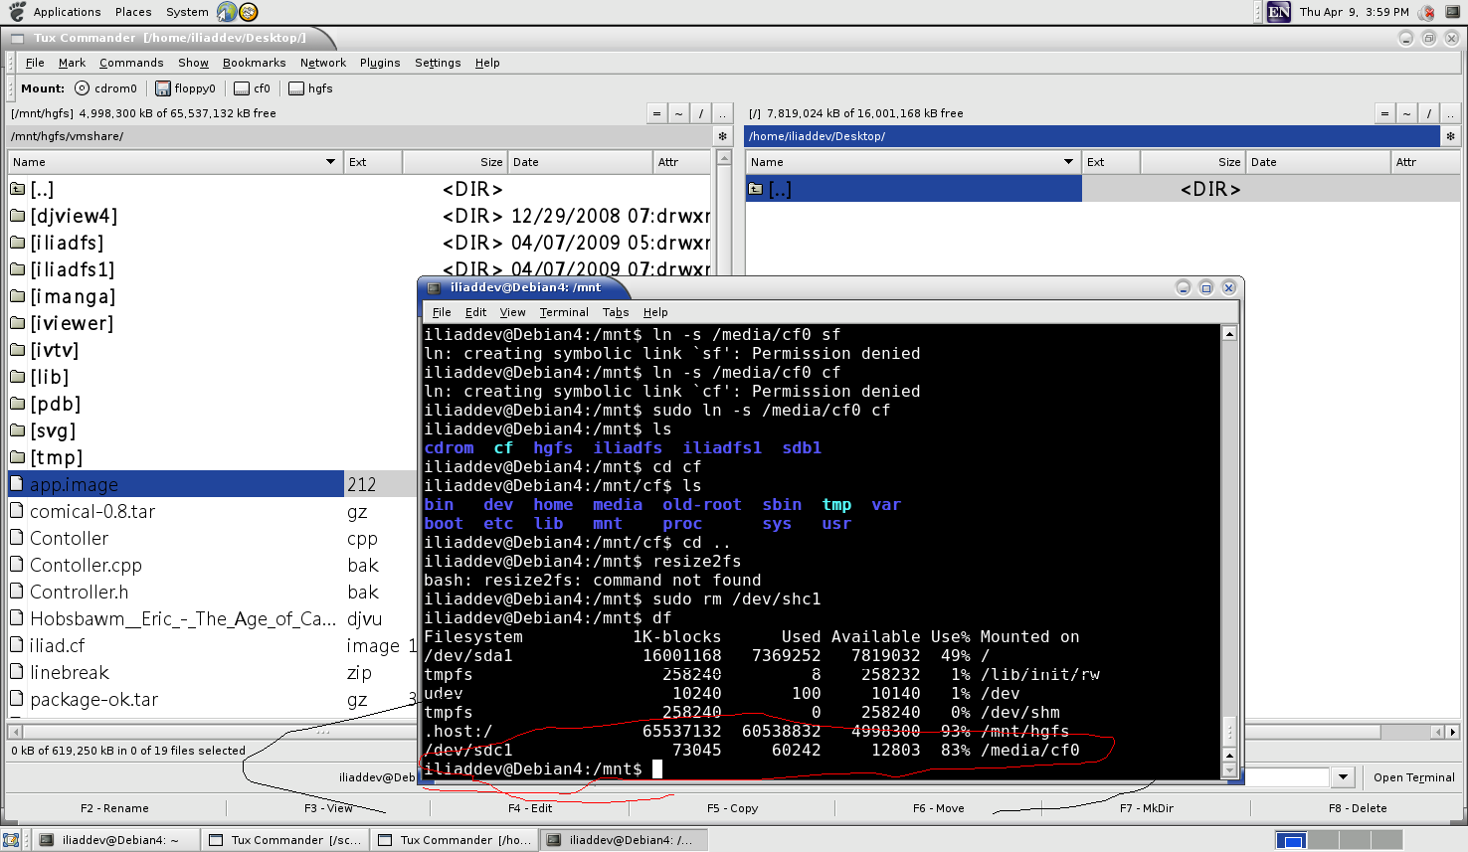Image resolution: width=1468 pixels, height=852 pixels.
Task: Click the GNOME foot icon
Action: pyautogui.click(x=16, y=12)
